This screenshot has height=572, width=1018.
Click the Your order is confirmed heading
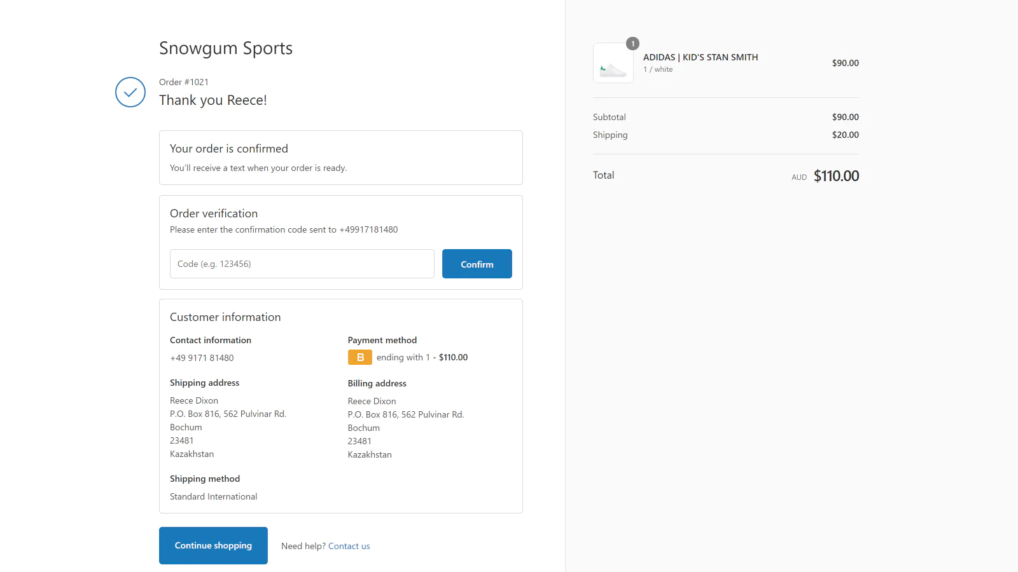coord(228,149)
